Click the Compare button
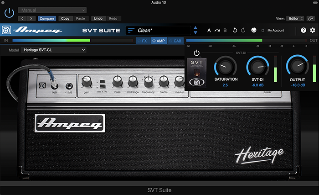This screenshot has width=319, height=195. tap(47, 19)
